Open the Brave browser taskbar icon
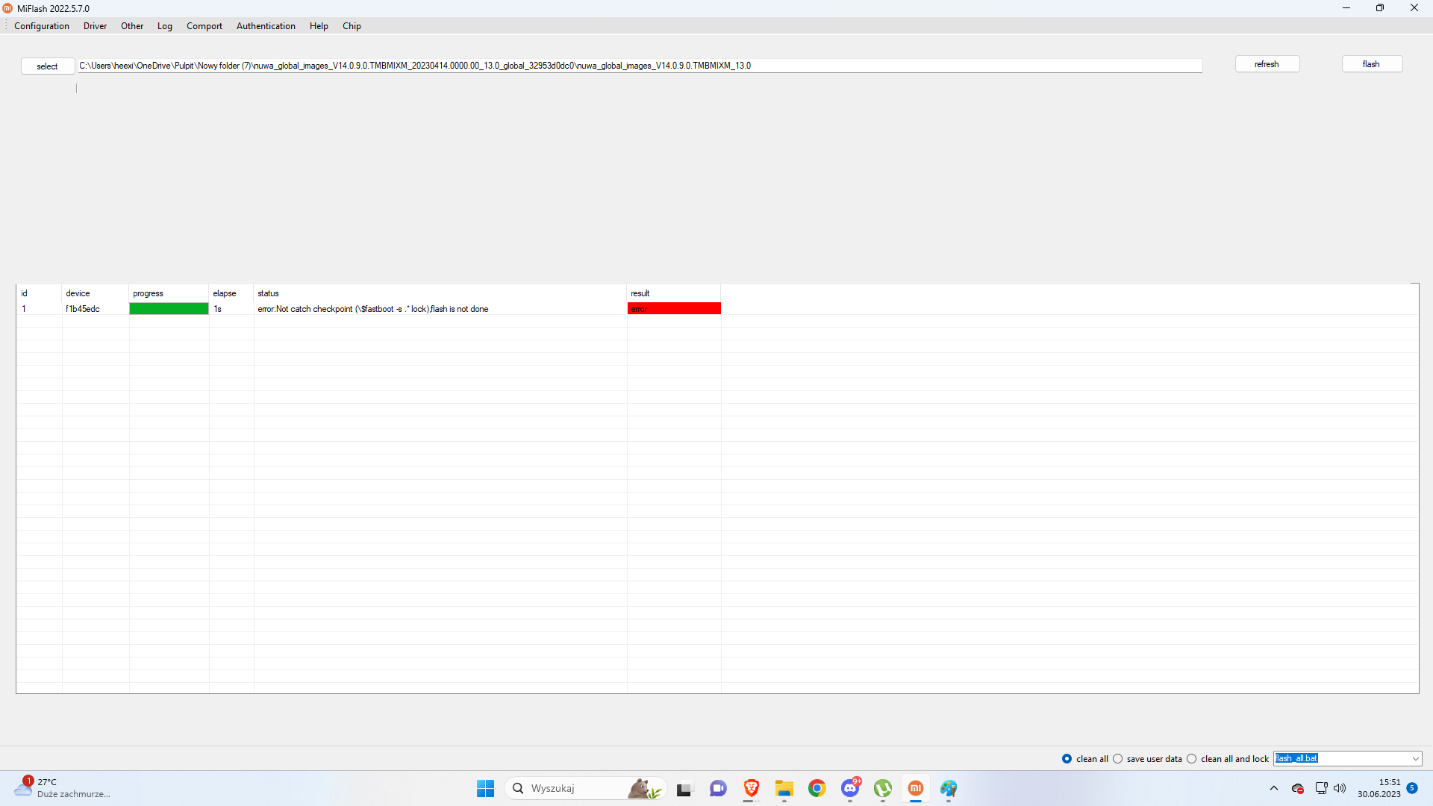 point(751,788)
